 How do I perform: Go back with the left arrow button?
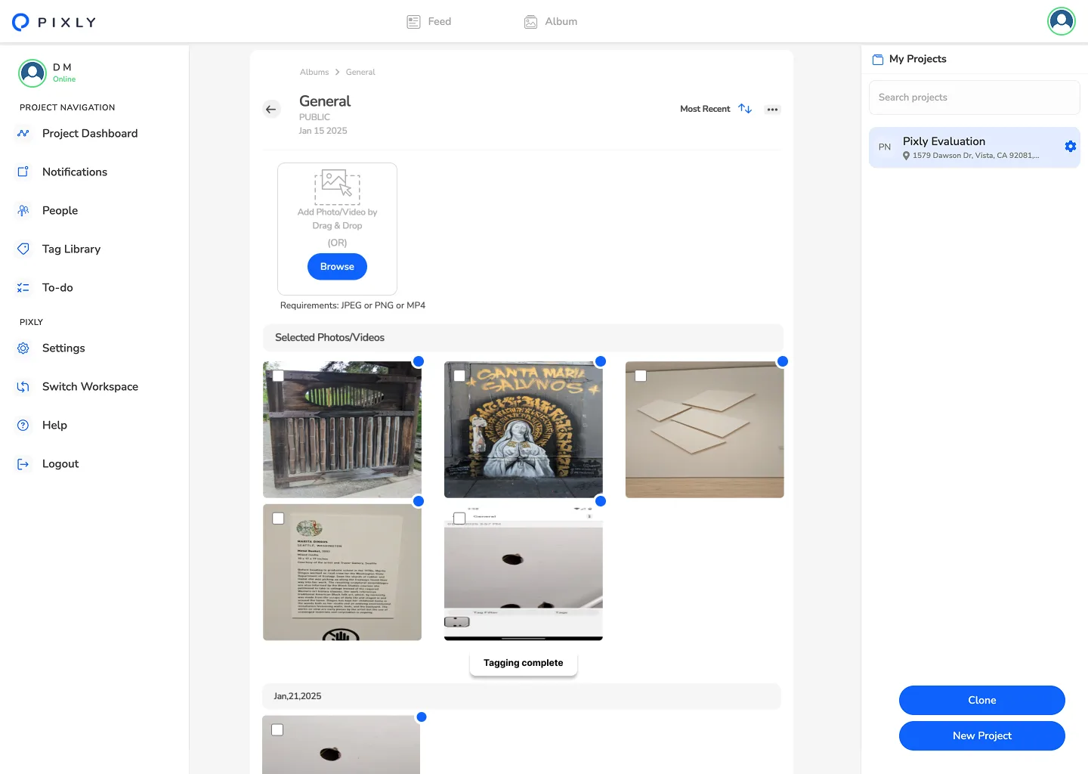(x=271, y=110)
